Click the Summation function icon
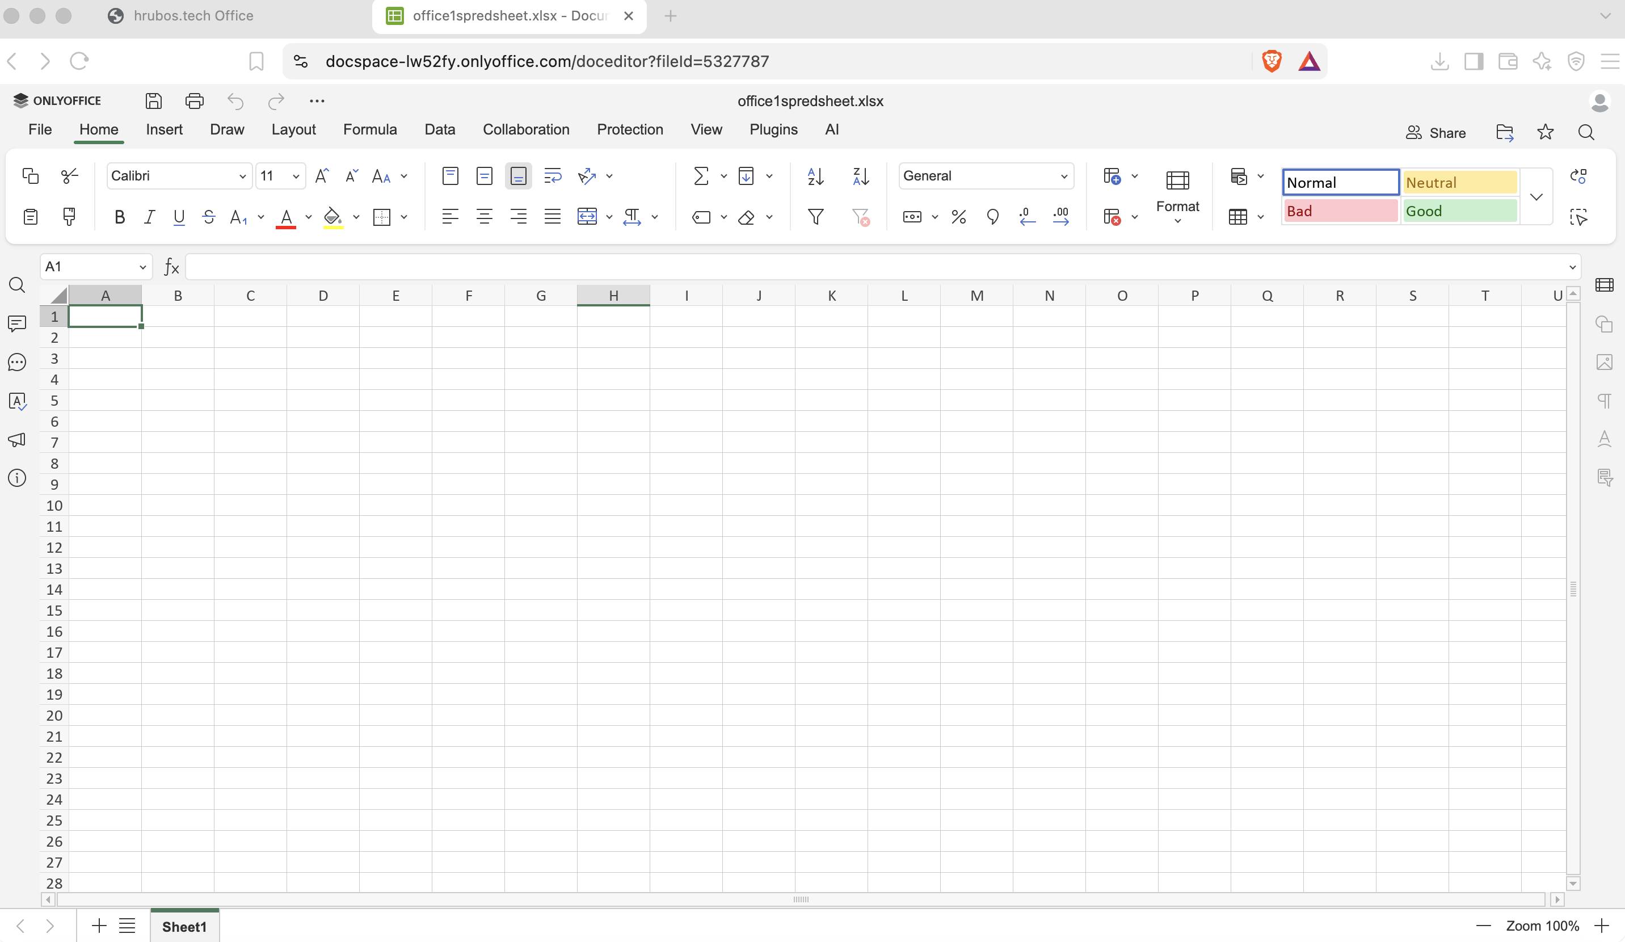 [701, 175]
